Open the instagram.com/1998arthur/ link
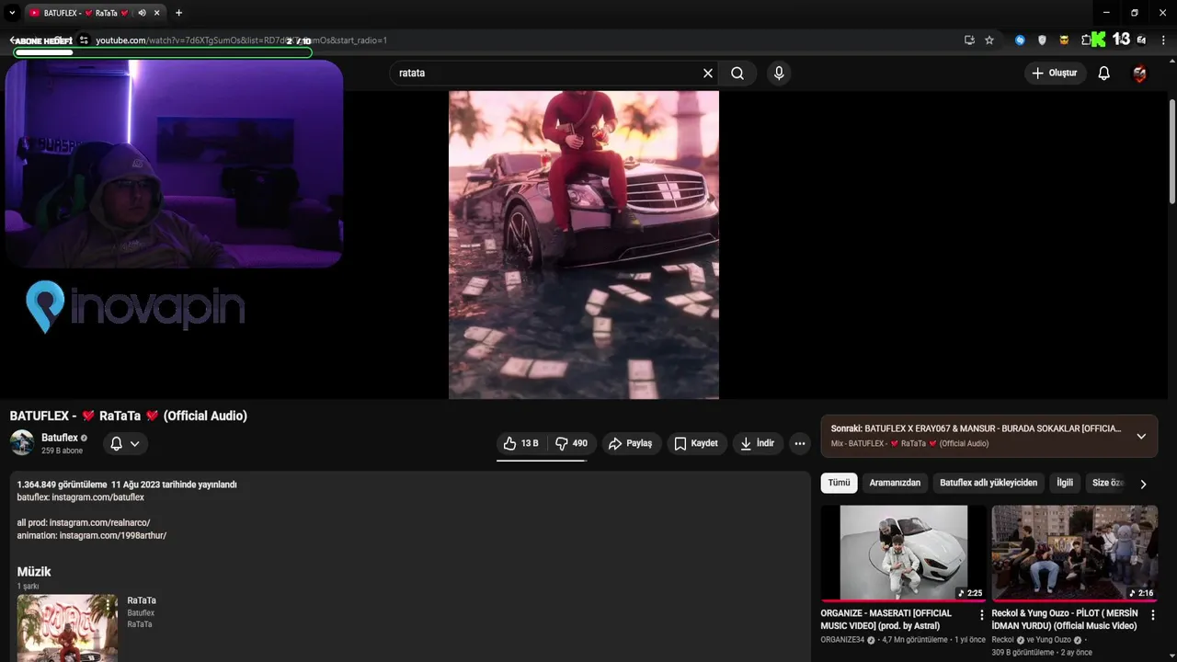The image size is (1177, 662). (113, 535)
